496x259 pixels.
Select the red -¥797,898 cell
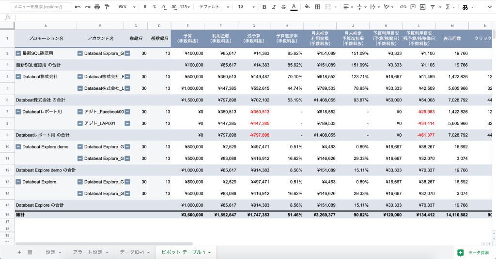pos(254,135)
